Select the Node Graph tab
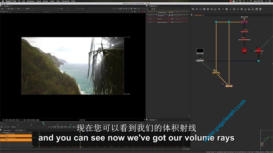 [198, 15]
